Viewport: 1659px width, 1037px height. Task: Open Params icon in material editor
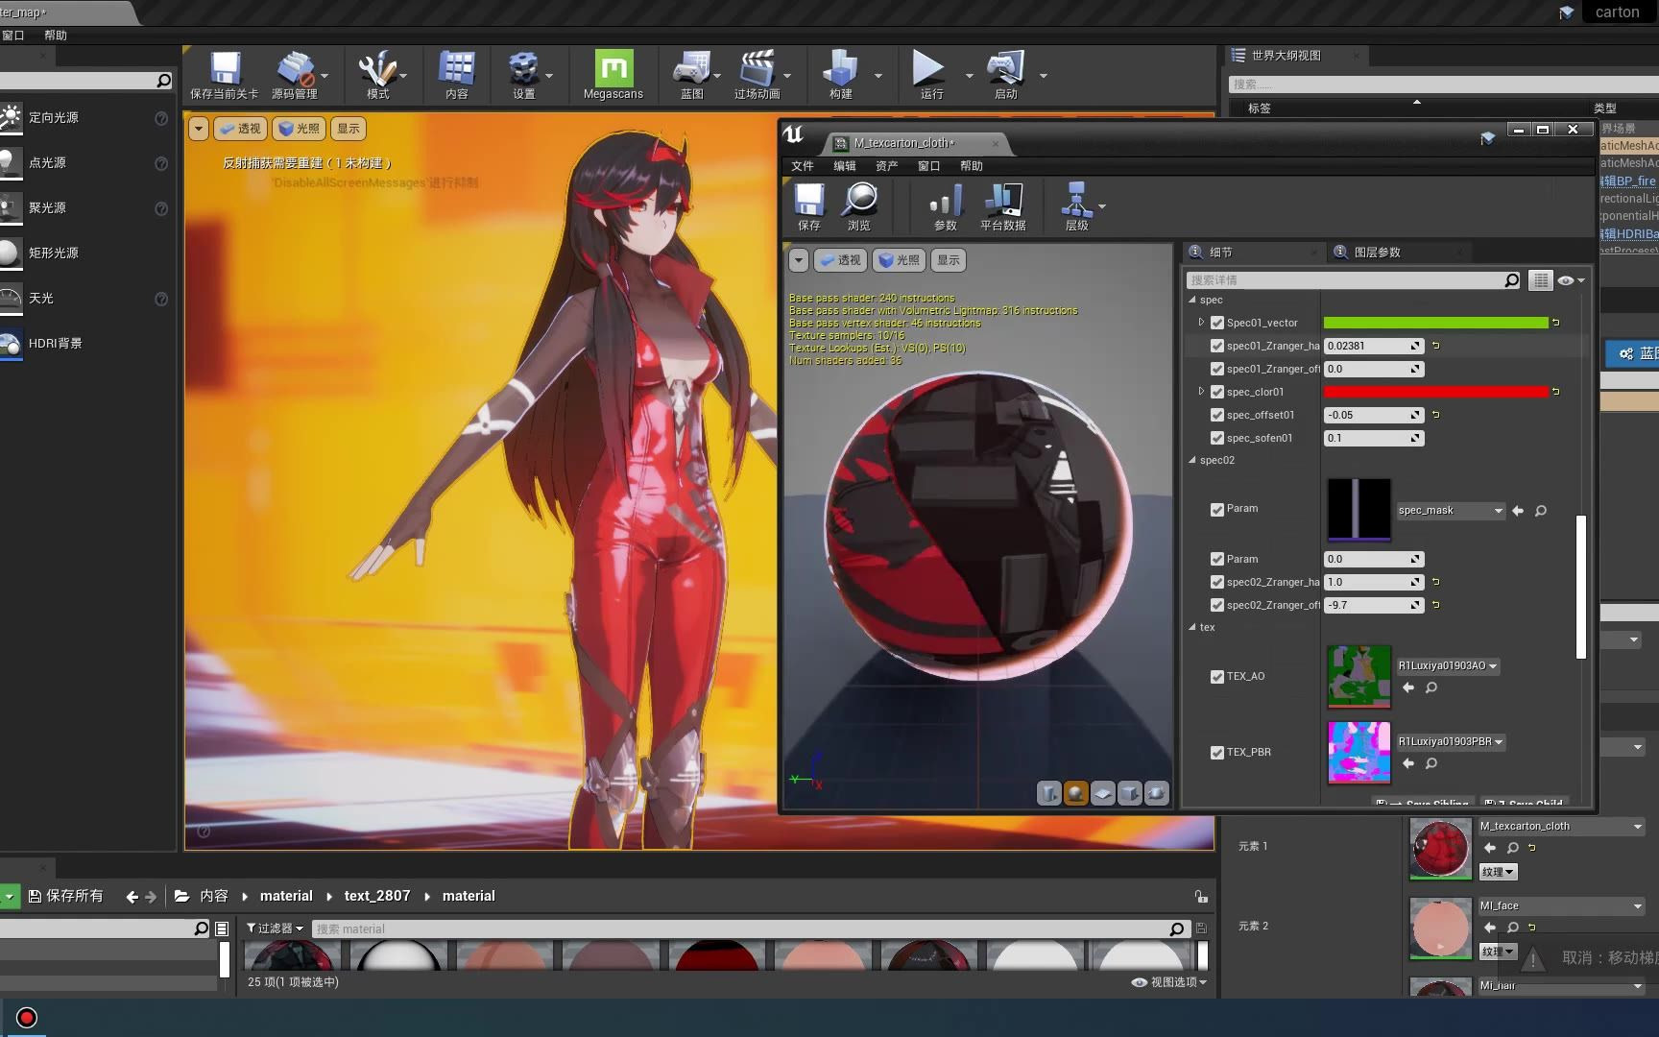click(946, 206)
